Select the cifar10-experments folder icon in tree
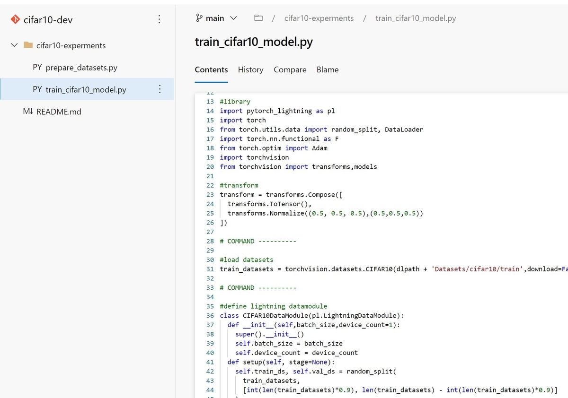Viewport: 568px width, 398px height. click(28, 45)
